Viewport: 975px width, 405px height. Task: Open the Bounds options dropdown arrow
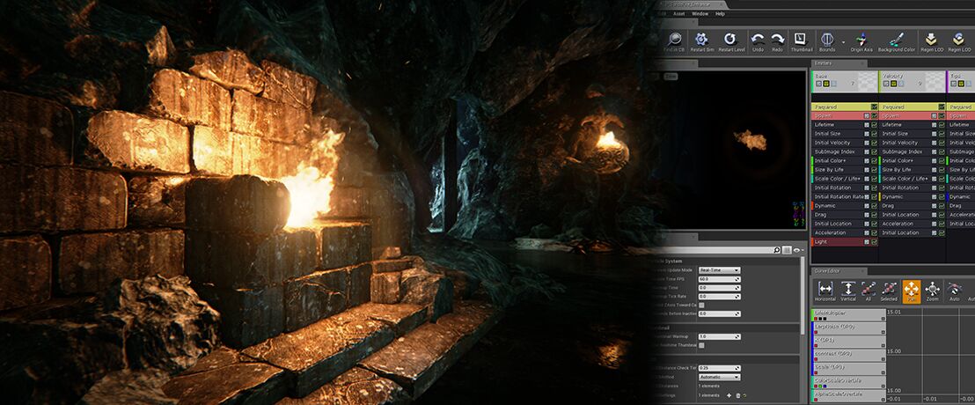pos(842,41)
